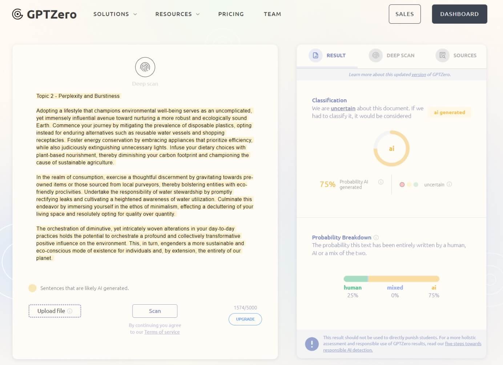
Task: Expand the Solutions dropdown menu
Action: [x=115, y=14]
